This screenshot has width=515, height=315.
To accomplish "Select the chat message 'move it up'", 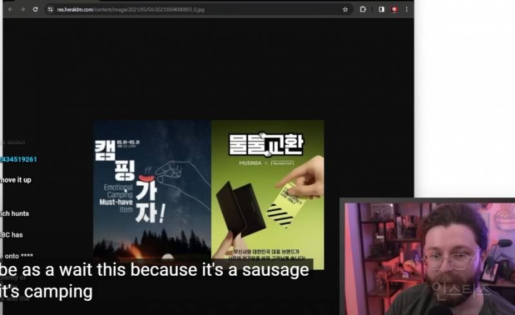I will (15, 180).
